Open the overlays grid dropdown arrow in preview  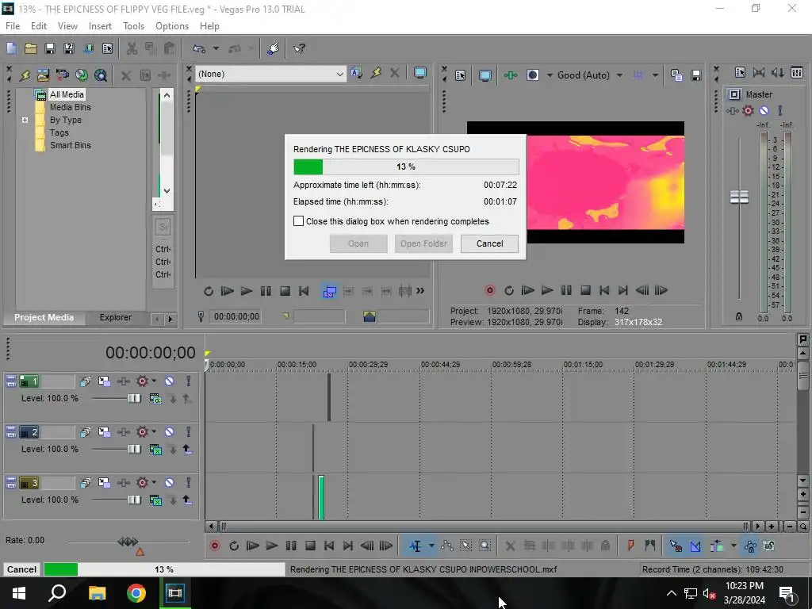(x=655, y=75)
